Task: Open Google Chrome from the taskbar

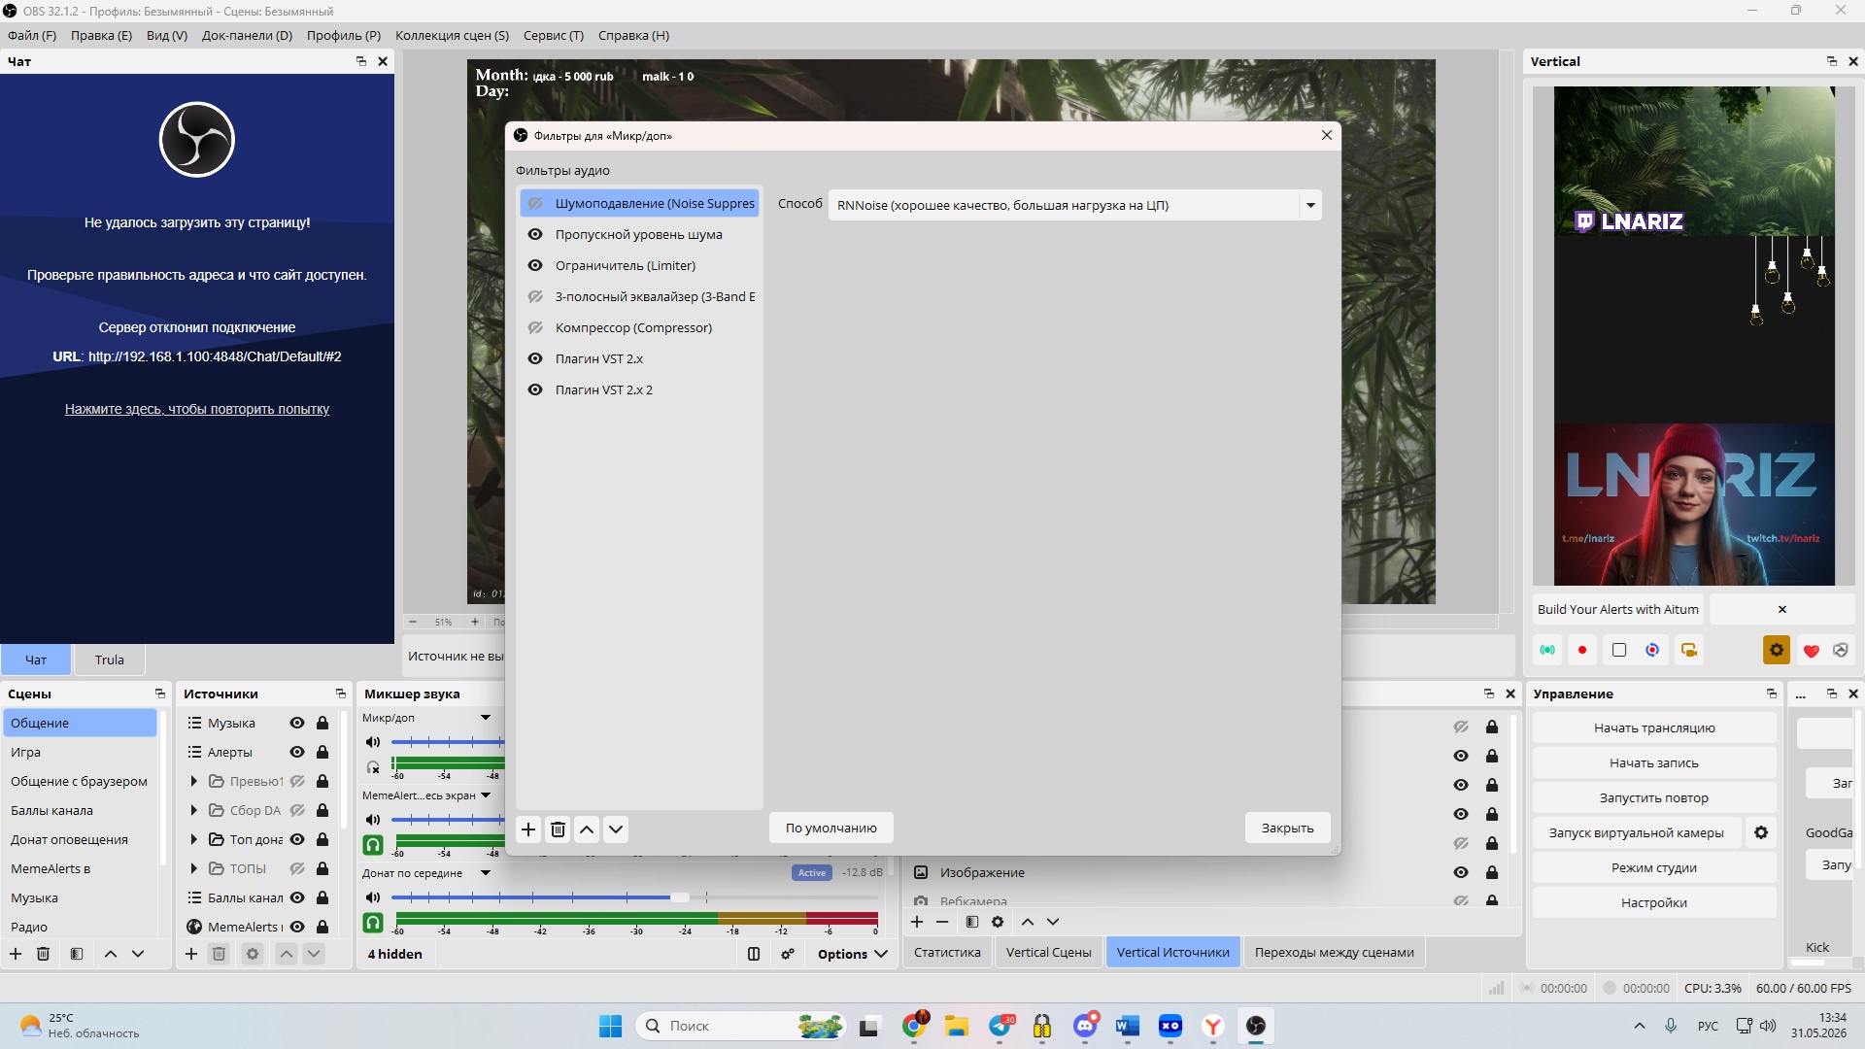Action: point(914,1026)
